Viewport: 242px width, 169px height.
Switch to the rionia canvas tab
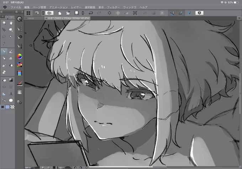(34, 18)
